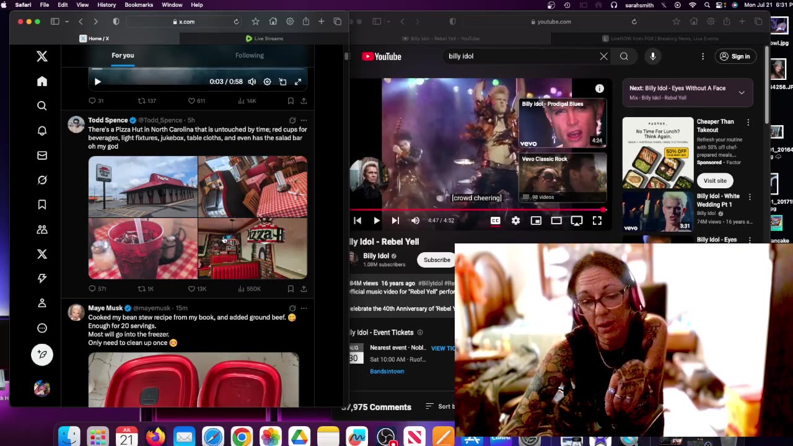Enable miniplayer in YouTube player
Screen dimensions: 793x446
click(536, 221)
